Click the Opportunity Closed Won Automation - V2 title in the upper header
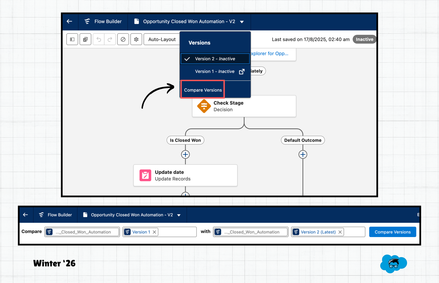 pos(189,21)
